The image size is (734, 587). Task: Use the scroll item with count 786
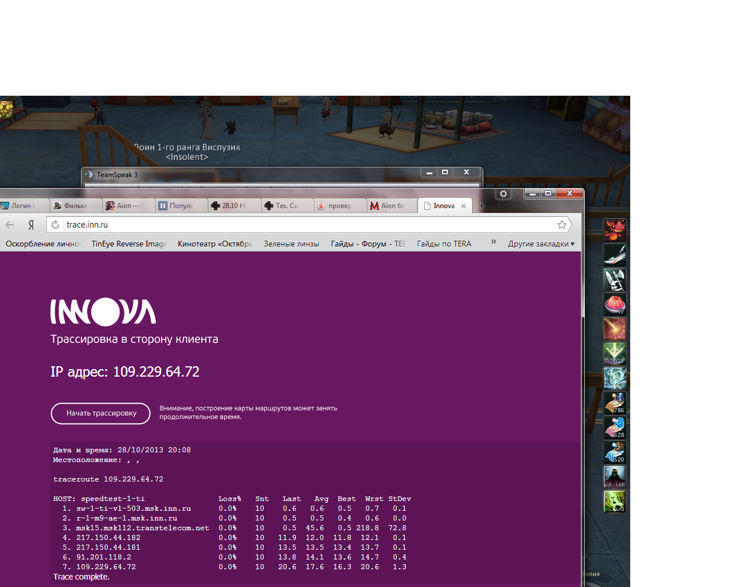point(615,403)
